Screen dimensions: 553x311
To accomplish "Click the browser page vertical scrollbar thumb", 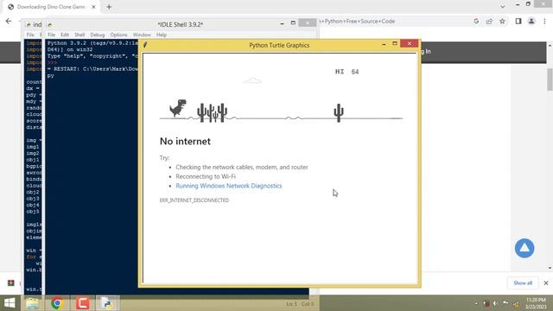I will (x=550, y=79).
